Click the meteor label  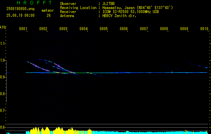point(48,10)
